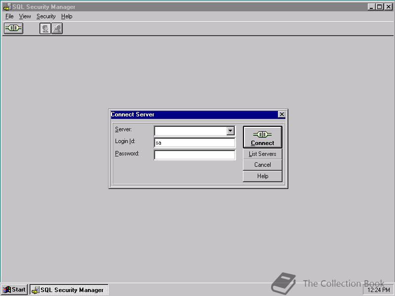Open the Windows Start menu

tap(14, 290)
